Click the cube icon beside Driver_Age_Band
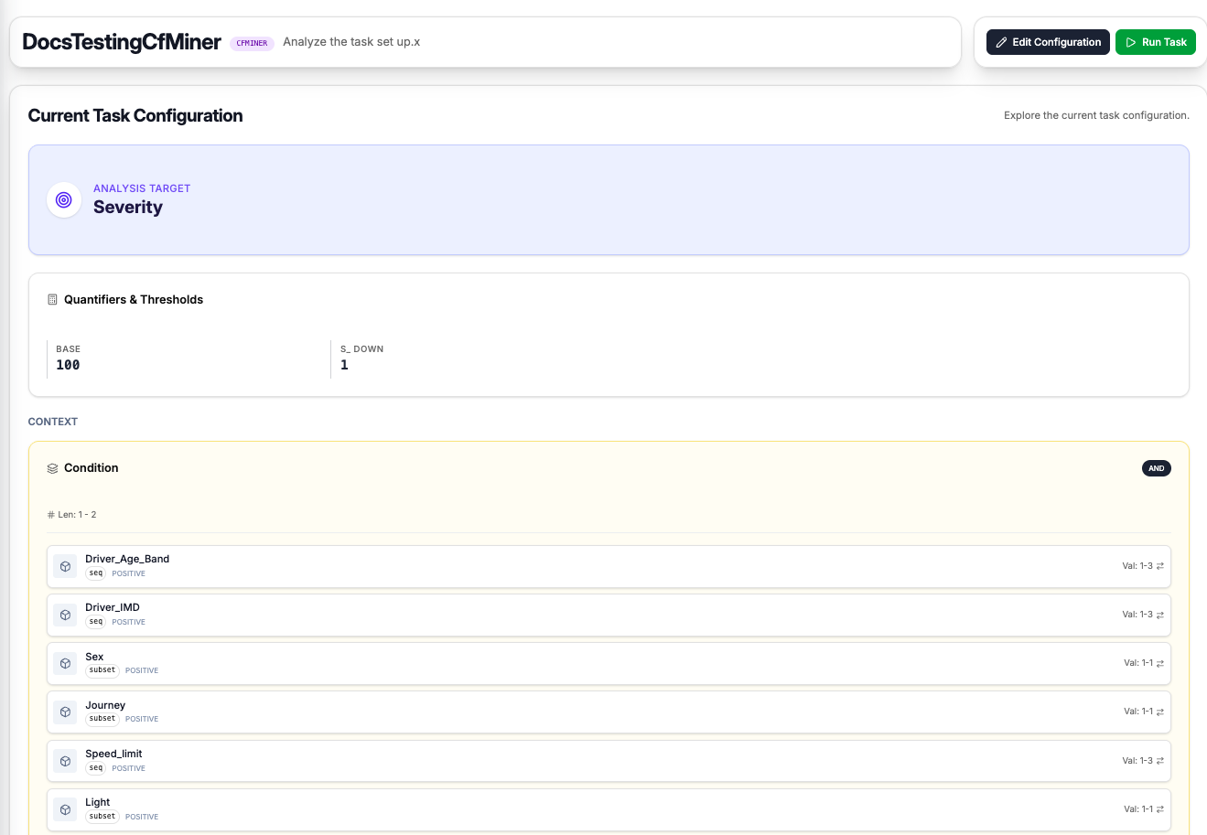Viewport: 1207px width, 835px height. (x=65, y=567)
